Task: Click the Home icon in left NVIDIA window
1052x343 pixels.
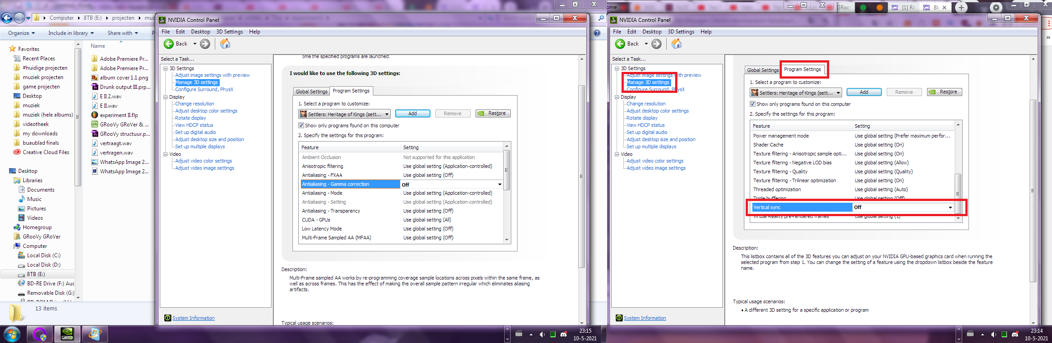Action: 225,43
